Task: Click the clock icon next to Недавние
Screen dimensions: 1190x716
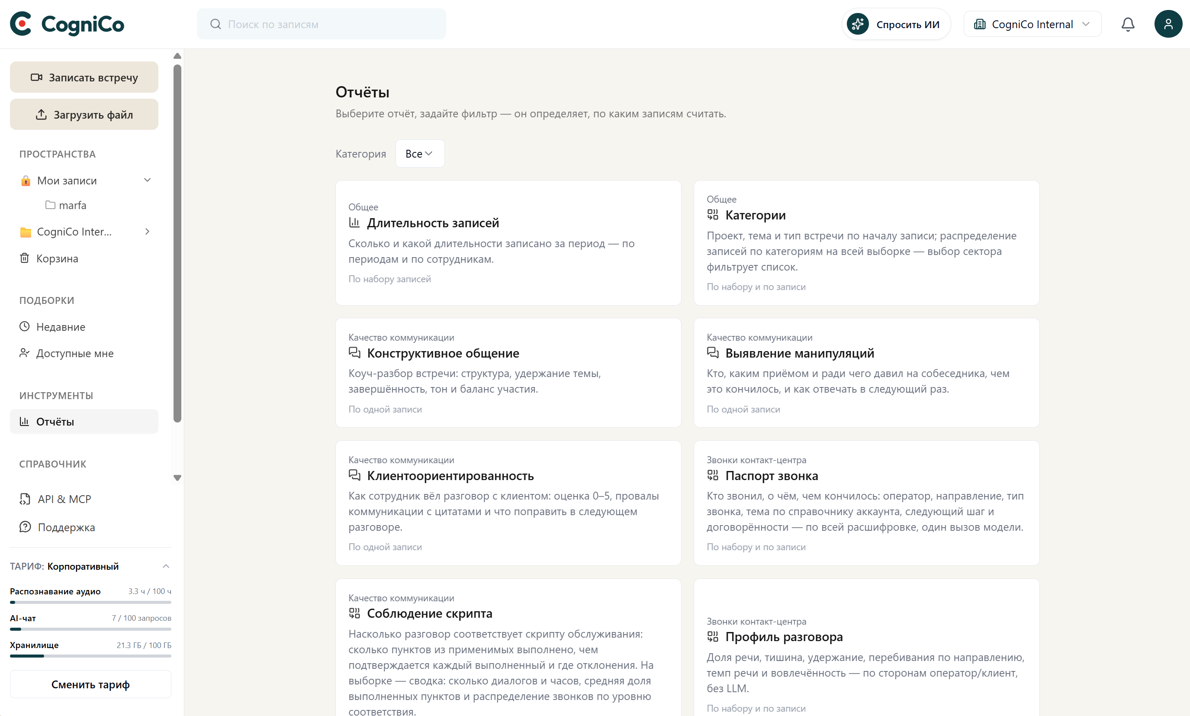Action: (x=25, y=327)
